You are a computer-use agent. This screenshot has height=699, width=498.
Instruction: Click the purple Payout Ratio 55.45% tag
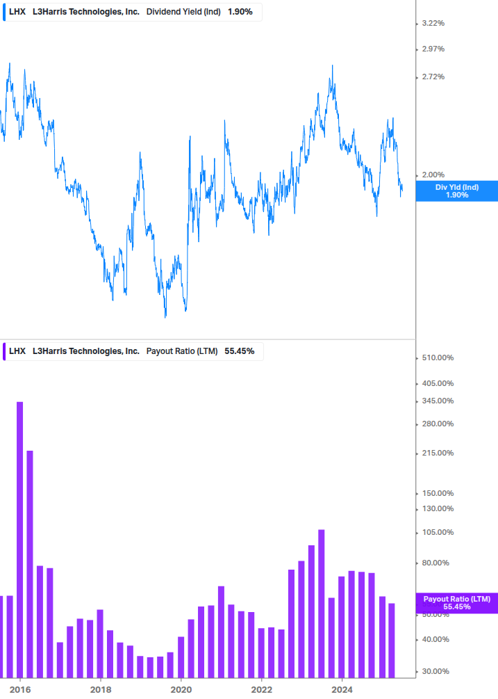coord(457,603)
